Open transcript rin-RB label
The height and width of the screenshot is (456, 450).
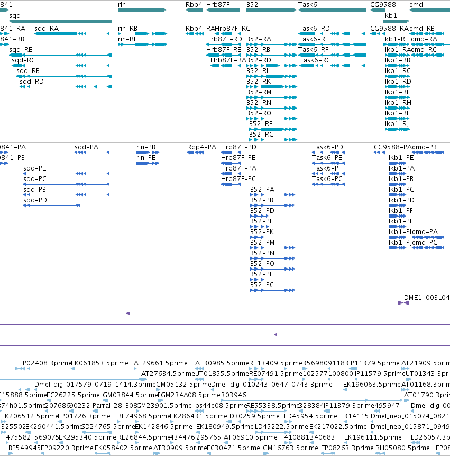[127, 29]
